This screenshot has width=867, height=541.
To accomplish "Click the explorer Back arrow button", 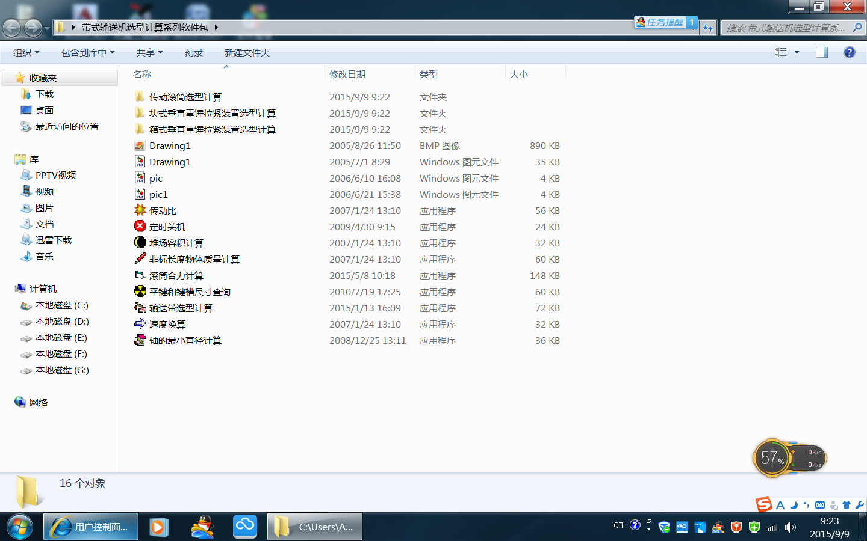I will 11,28.
